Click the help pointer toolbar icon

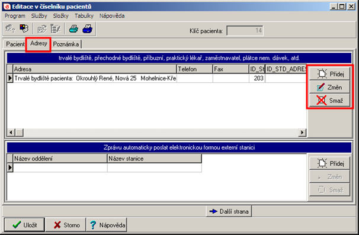[10, 29]
